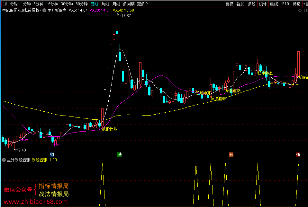
Task: Click the diamond icon beside the MA readouts row
Action: (x=300, y=10)
